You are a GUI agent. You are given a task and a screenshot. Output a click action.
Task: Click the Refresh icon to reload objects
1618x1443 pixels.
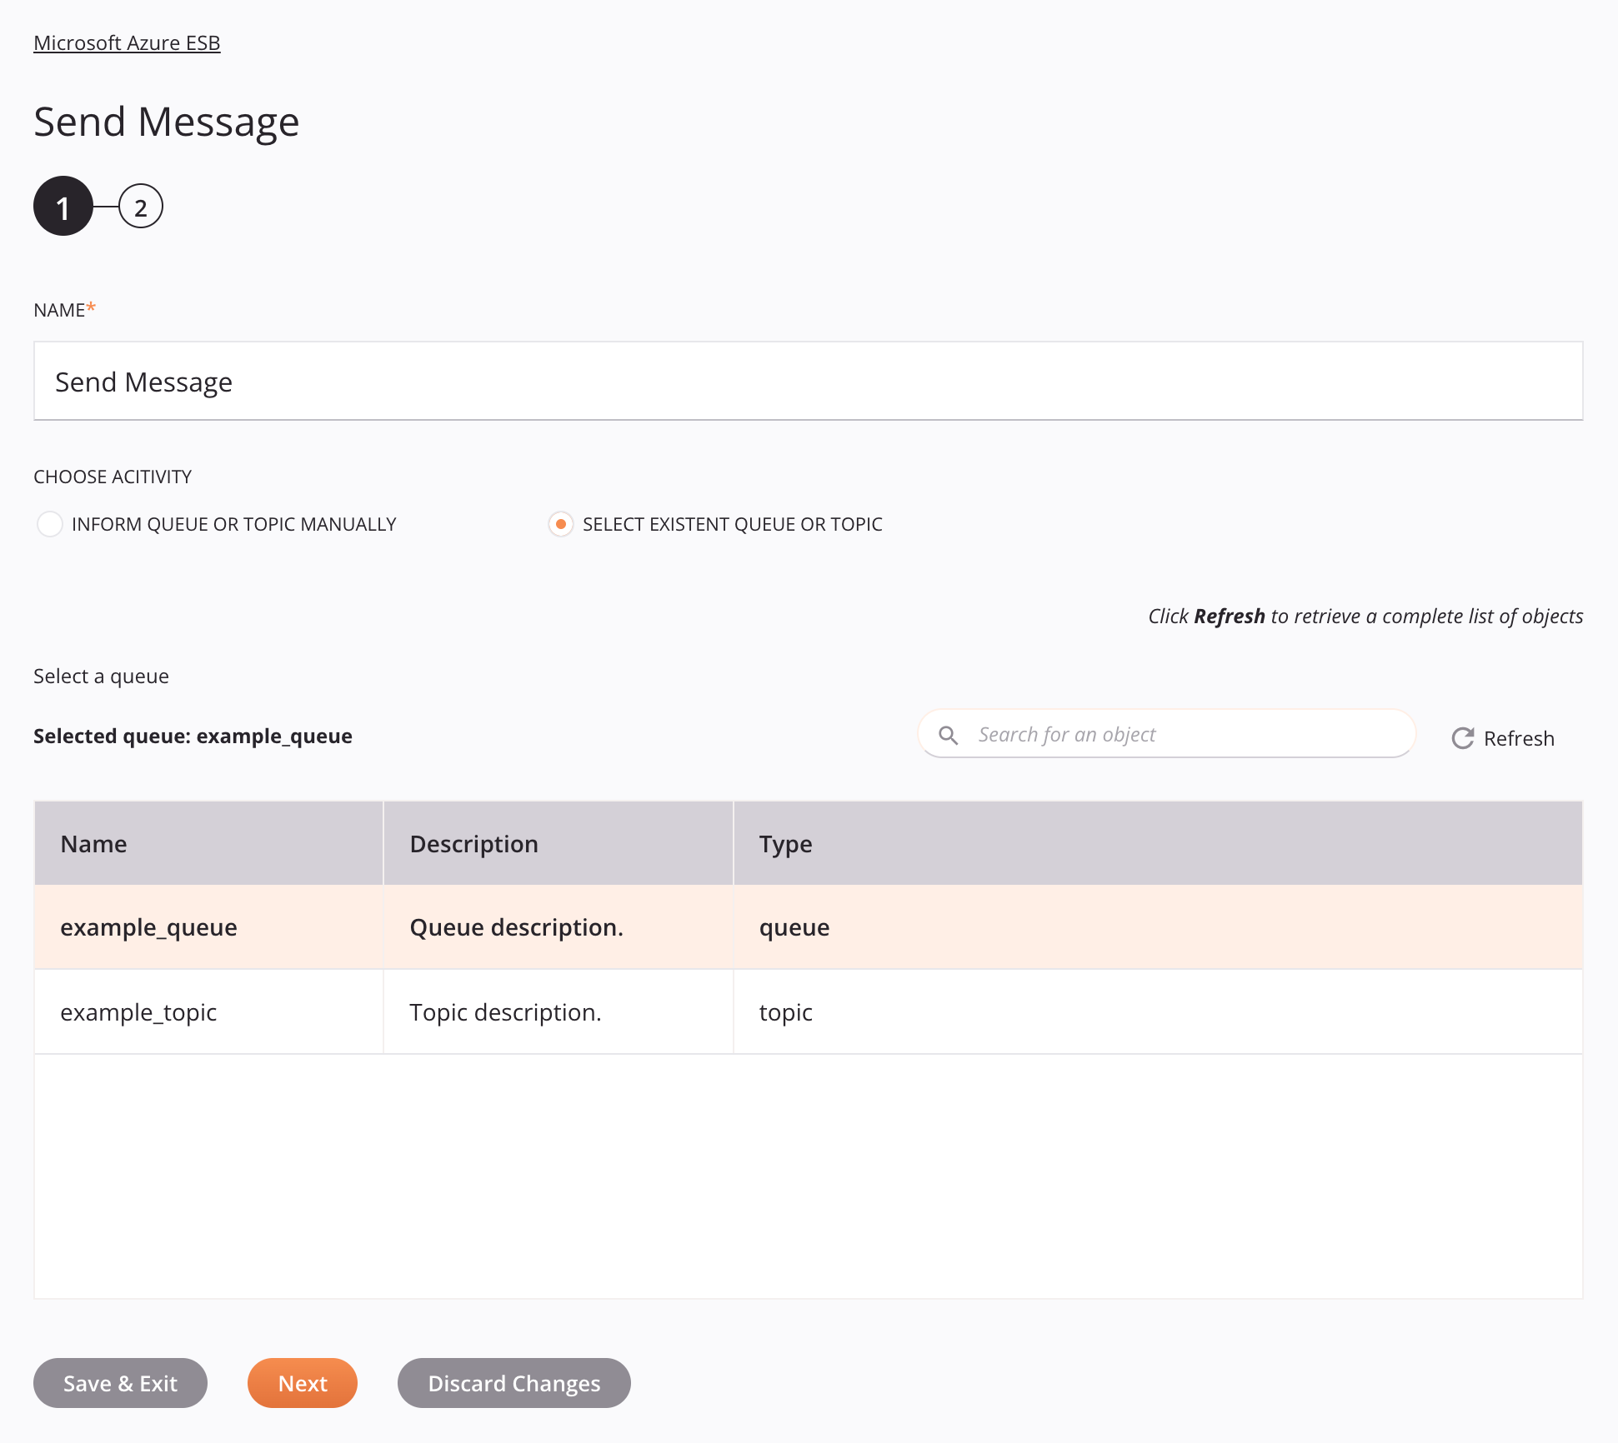coord(1462,738)
